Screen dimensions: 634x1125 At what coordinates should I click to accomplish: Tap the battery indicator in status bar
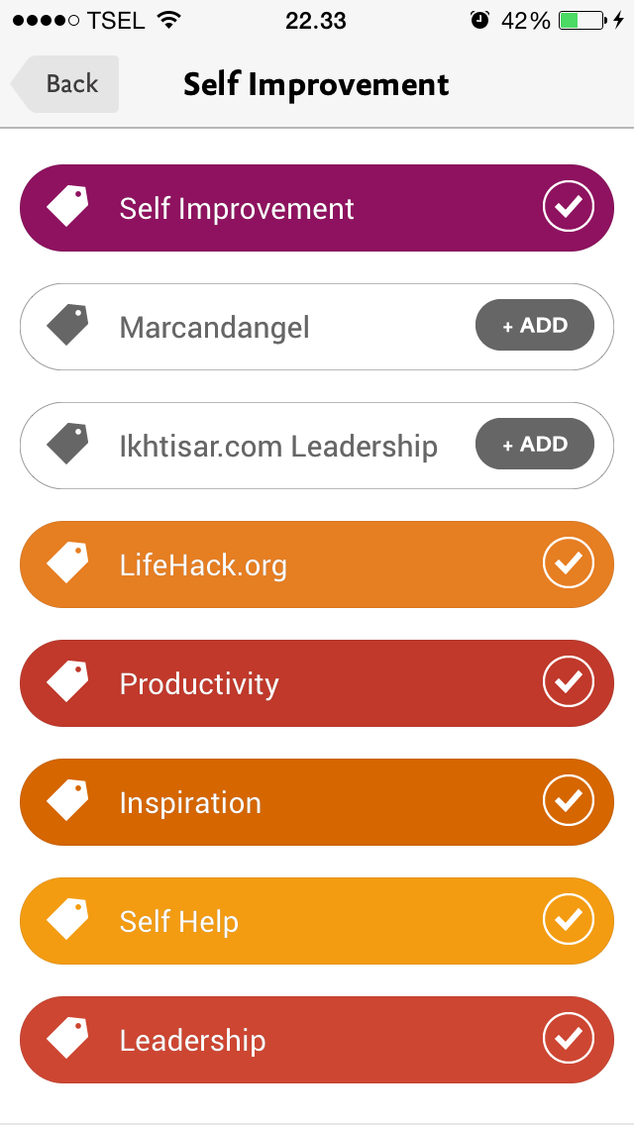tap(581, 21)
